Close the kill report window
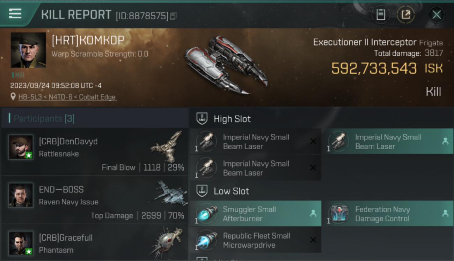The image size is (454, 261). tap(436, 15)
